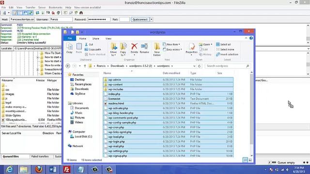Collapse the Explorer ribbon chevron
The image size is (310, 174).
[246, 38]
